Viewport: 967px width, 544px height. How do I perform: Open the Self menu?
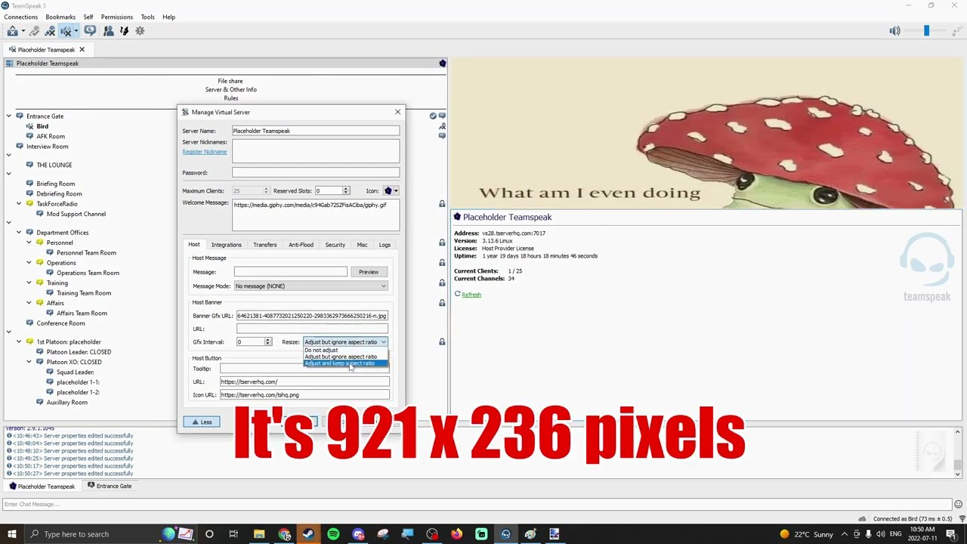click(88, 17)
